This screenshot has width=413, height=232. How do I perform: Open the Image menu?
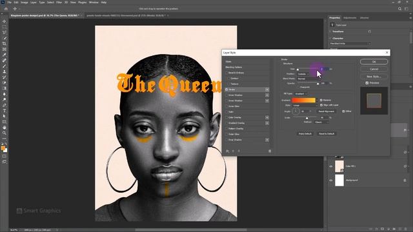(25, 3)
